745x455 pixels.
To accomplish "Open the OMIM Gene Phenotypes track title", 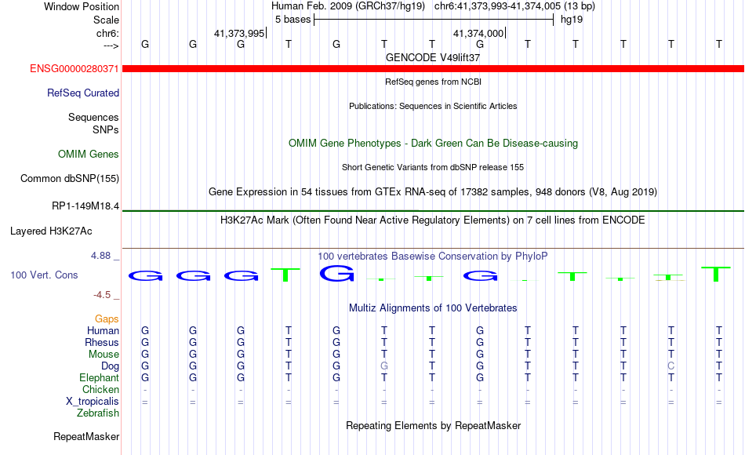I will tap(433, 143).
